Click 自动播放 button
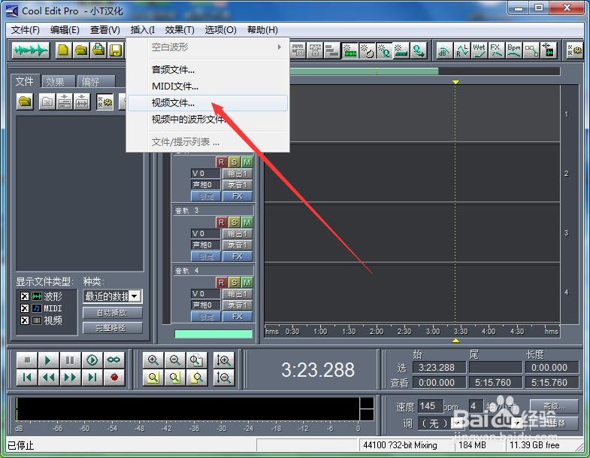This screenshot has width=590, height=458. pos(113,313)
